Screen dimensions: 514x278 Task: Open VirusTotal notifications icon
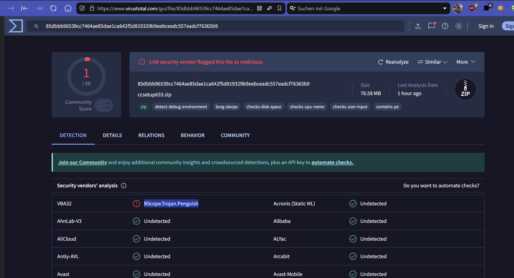432,26
